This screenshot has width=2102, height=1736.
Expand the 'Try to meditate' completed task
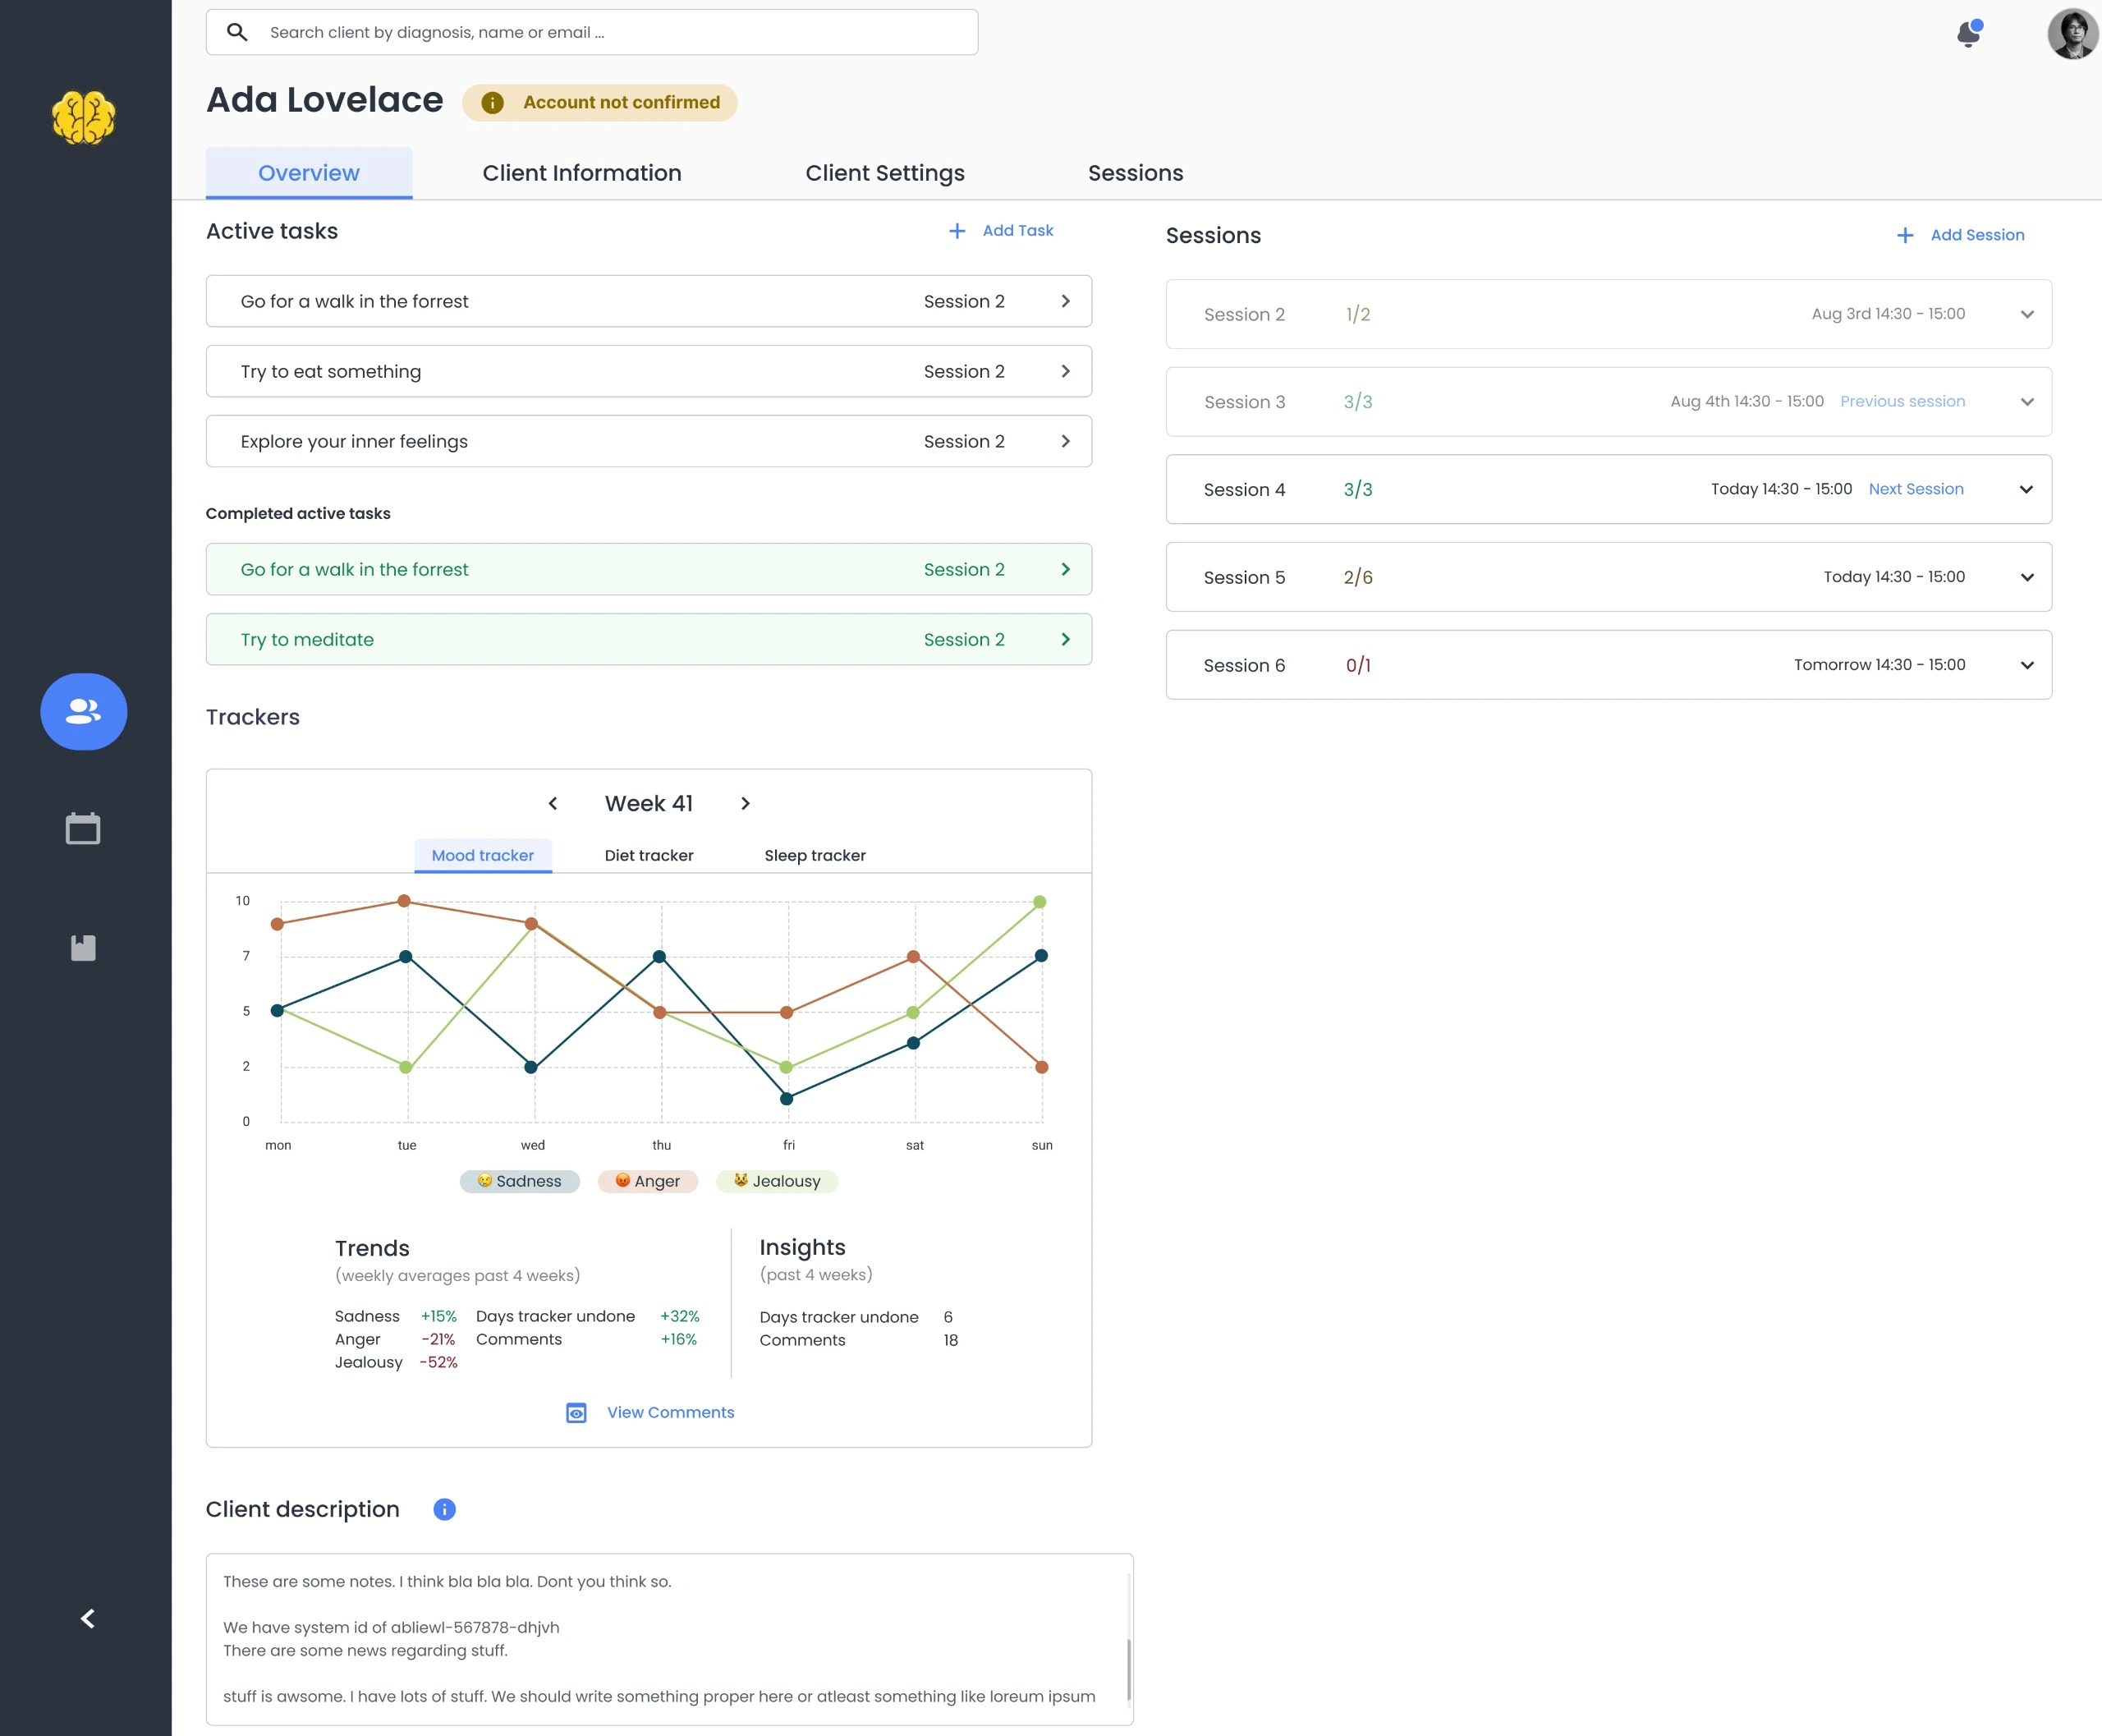point(1065,639)
